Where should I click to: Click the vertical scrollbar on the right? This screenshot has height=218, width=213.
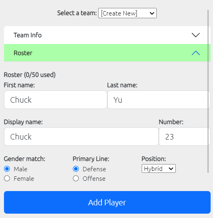208,91
